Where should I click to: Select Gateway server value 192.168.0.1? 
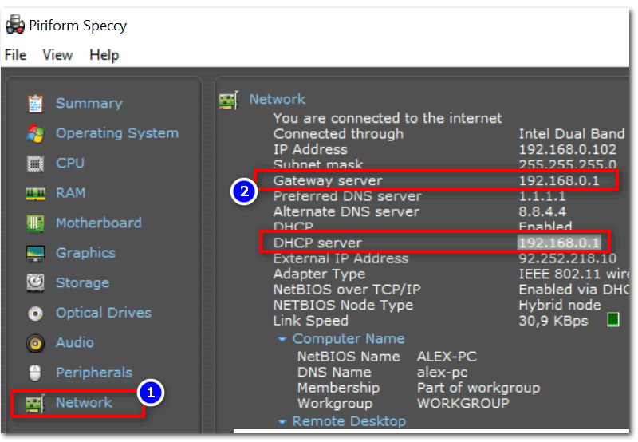pos(559,180)
